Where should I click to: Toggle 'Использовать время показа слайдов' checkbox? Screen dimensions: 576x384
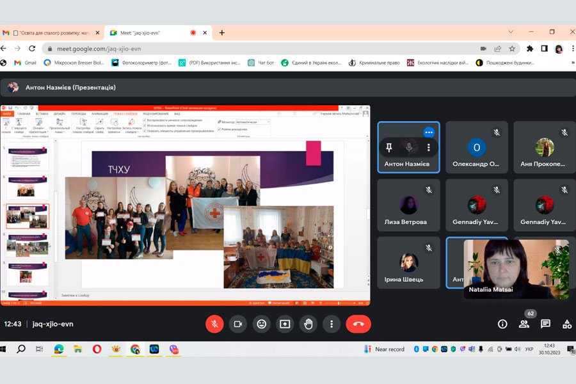click(x=145, y=125)
